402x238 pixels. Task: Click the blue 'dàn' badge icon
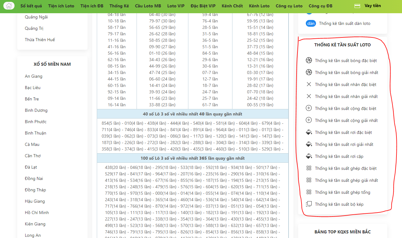tap(311, 23)
